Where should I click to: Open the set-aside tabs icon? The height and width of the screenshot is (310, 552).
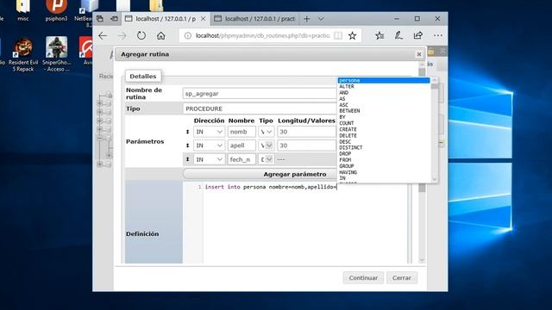100,19
